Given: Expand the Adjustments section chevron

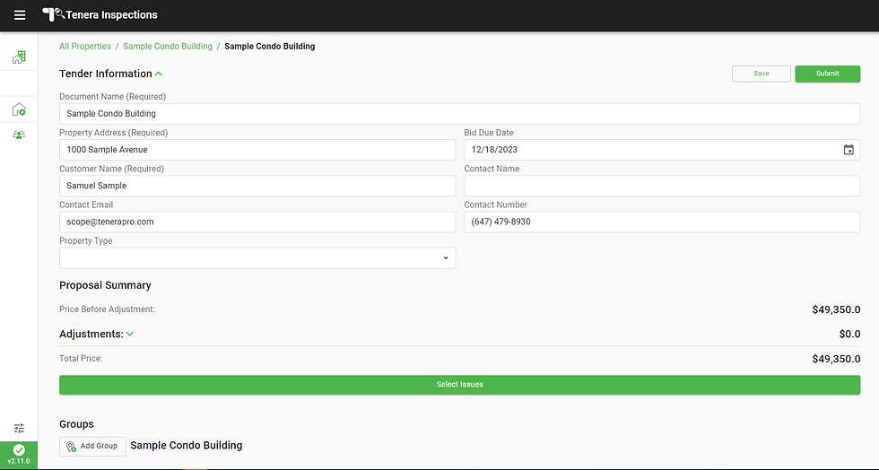Looking at the screenshot, I should coord(130,334).
